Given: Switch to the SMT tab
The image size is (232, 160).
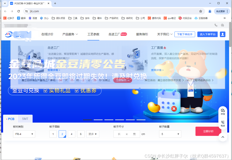Looking at the screenshot, I should pos(25,119).
